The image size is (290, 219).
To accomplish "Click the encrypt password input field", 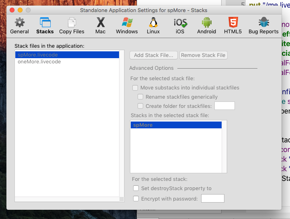I will coord(212,199).
